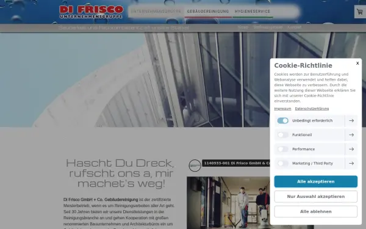Open the Datenschutzerklärung link

click(312, 109)
